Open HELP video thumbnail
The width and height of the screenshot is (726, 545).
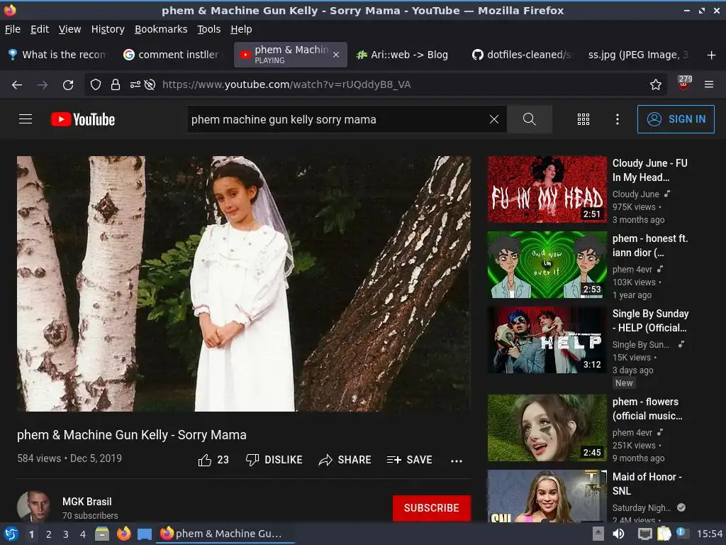click(547, 340)
